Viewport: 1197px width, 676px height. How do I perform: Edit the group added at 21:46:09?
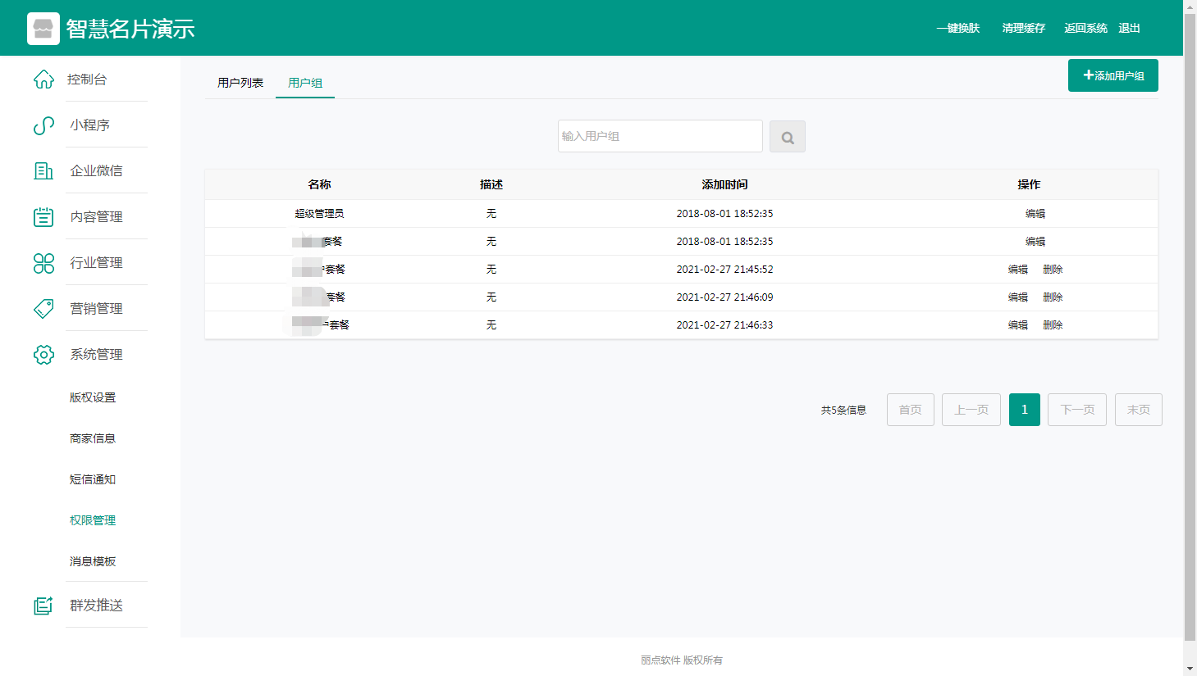1018,297
